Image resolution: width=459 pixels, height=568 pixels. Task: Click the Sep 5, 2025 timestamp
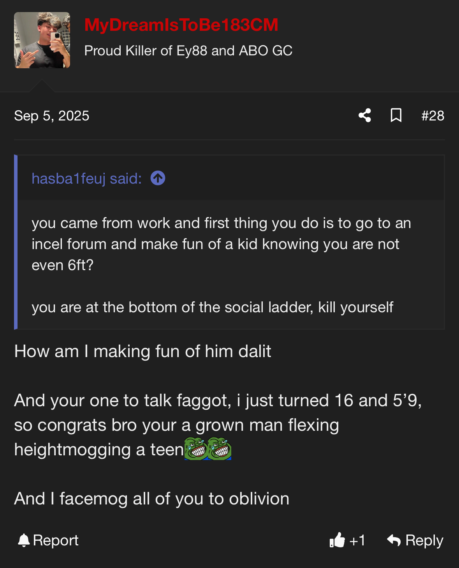(x=51, y=116)
